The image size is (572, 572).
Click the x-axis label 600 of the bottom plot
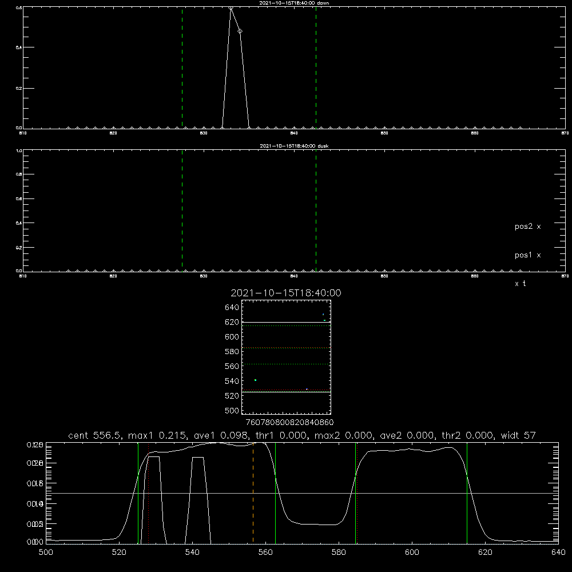[x=412, y=553]
